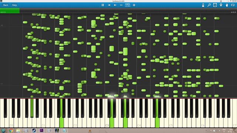This screenshot has width=237, height=133.
Task: Open the Help menu
Action: pyautogui.click(x=14, y=5)
